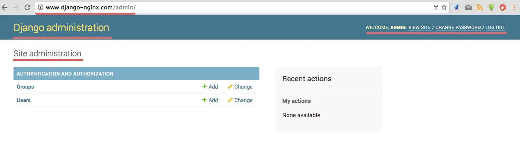The width and height of the screenshot is (520, 158).
Task: Click the green plus icon for Groups
Action: pyautogui.click(x=204, y=87)
